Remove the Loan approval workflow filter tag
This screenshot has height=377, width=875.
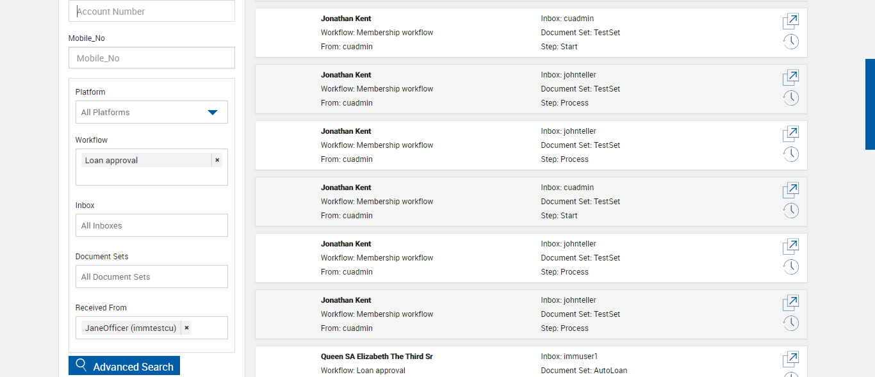click(x=217, y=160)
